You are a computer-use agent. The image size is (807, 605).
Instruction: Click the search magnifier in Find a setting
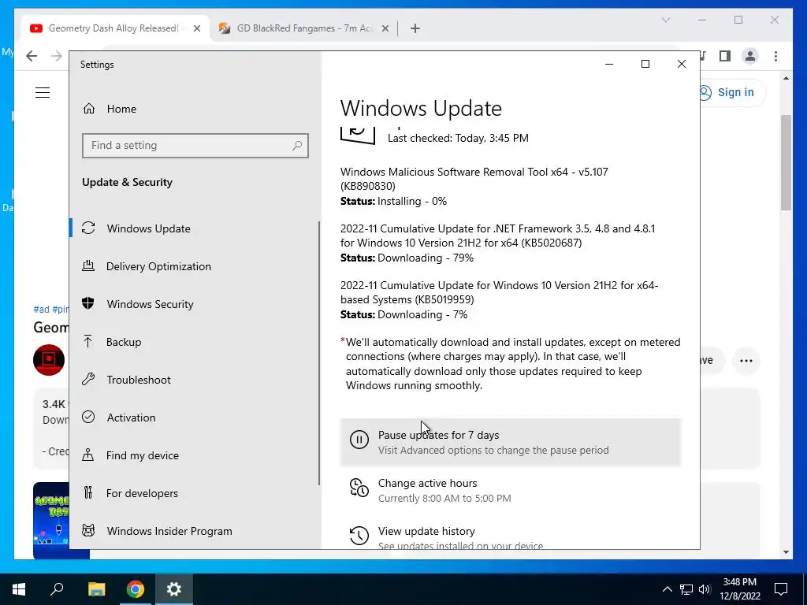point(297,146)
